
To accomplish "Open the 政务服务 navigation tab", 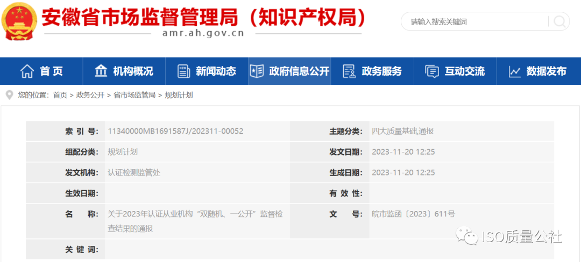I will 372,71.
